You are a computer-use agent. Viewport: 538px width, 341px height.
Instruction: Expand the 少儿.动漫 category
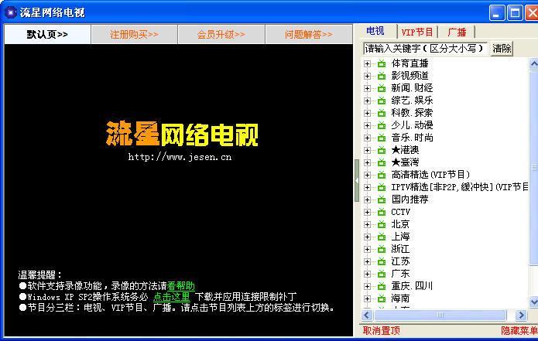point(367,125)
